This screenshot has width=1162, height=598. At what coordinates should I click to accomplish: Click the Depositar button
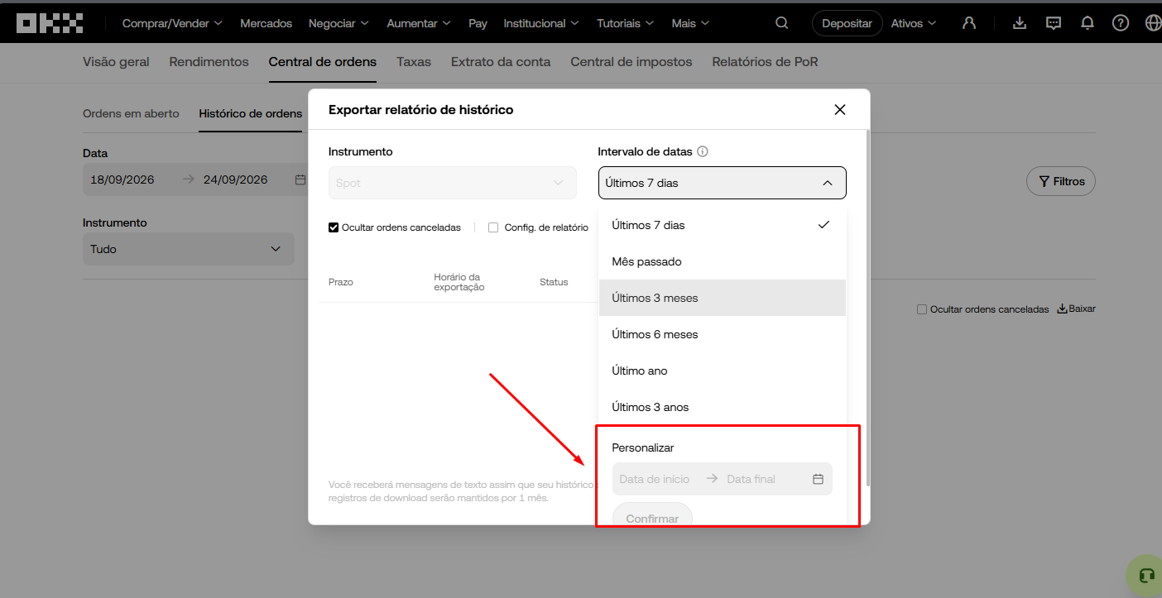(x=847, y=23)
